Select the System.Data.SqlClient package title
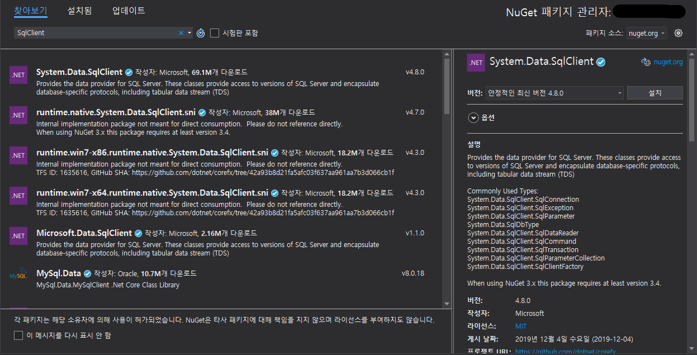 tap(79, 72)
